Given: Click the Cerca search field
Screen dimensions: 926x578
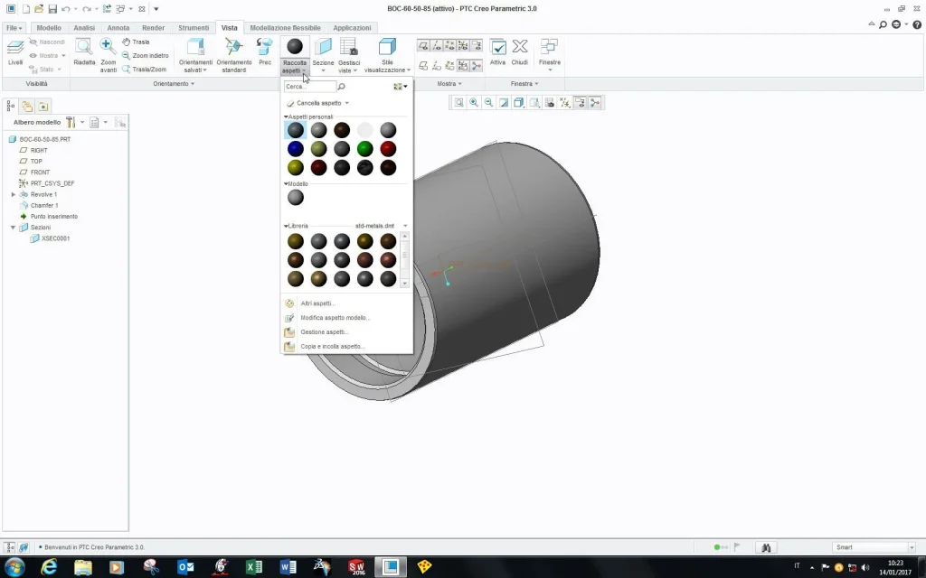Looking at the screenshot, I should click(309, 87).
